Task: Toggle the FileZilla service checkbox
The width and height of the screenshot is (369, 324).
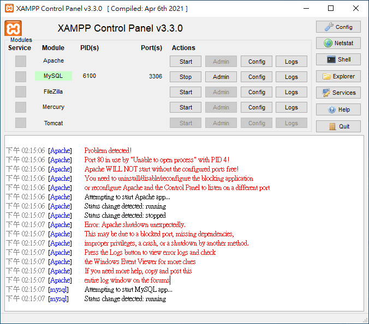Action: click(x=21, y=92)
